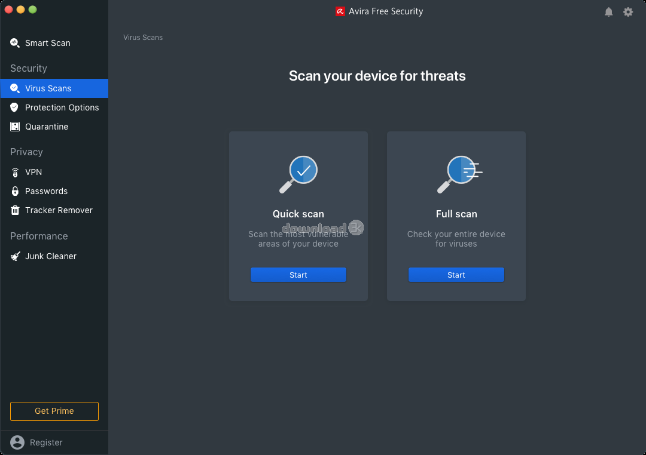Click the Tracker Remover trash icon

(x=15, y=210)
